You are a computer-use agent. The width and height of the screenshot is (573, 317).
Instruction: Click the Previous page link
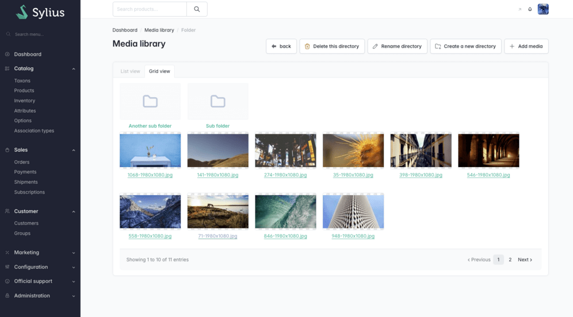[x=479, y=260]
